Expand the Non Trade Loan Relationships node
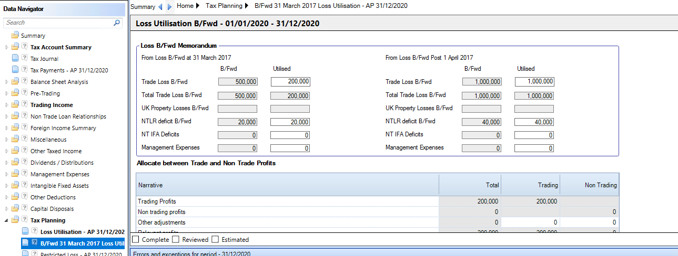The width and height of the screenshot is (678, 256). pyautogui.click(x=7, y=116)
